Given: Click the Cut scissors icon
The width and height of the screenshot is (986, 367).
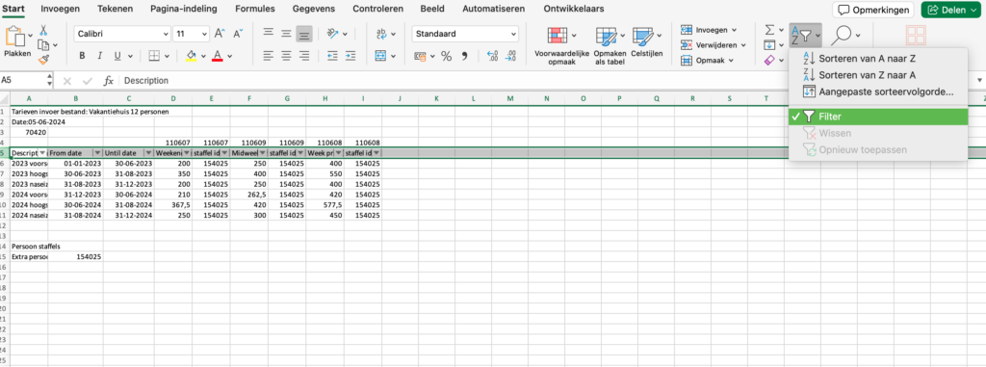Looking at the screenshot, I should coord(43,30).
